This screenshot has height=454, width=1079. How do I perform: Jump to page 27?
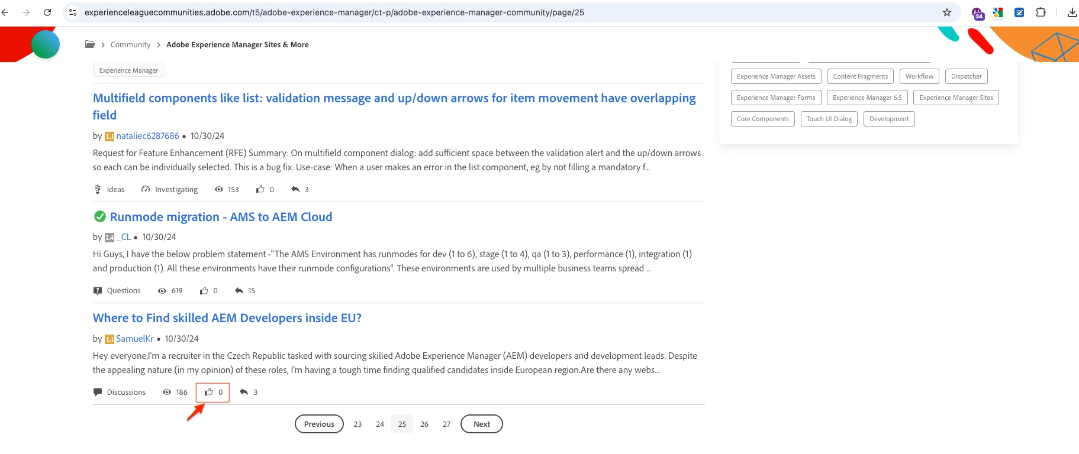[446, 424]
